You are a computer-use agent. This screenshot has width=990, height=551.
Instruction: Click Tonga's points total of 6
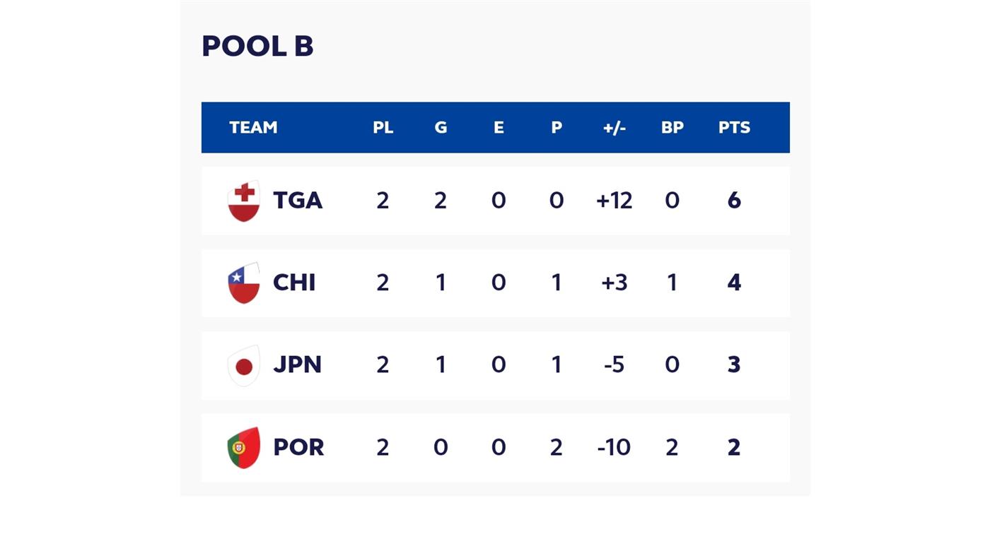pos(734,201)
